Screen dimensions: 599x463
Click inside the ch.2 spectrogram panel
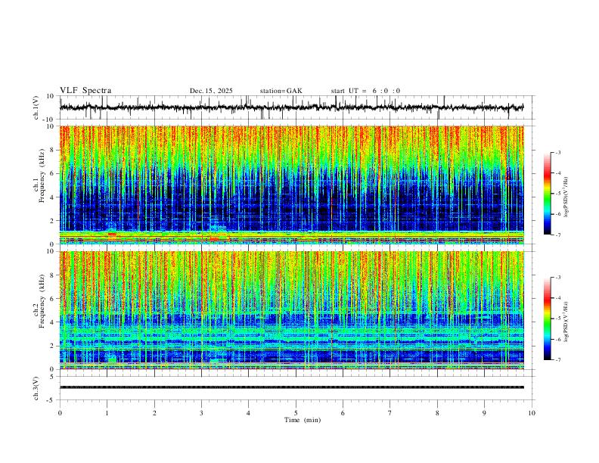click(x=291, y=310)
